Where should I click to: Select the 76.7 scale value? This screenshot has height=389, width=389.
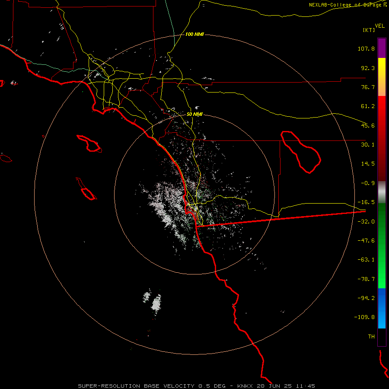click(368, 87)
